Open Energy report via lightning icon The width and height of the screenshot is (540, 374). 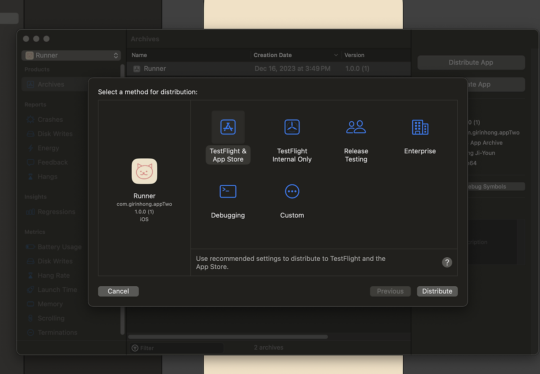coord(30,148)
